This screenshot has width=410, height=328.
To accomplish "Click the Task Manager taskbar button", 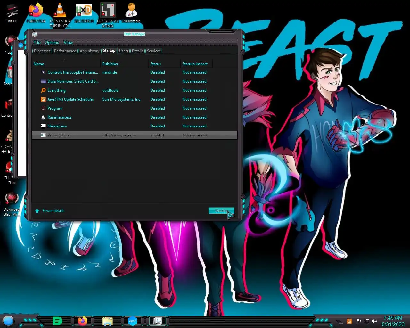I will tap(158, 321).
